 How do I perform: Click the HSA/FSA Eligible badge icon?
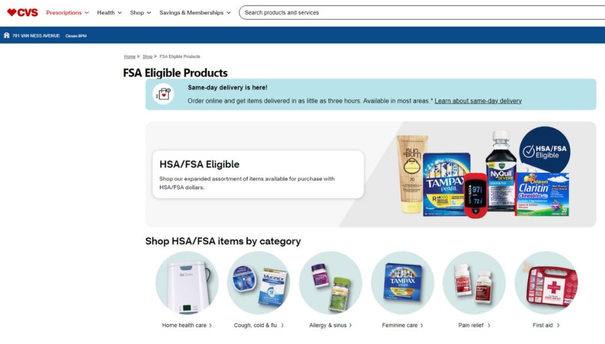tap(544, 151)
